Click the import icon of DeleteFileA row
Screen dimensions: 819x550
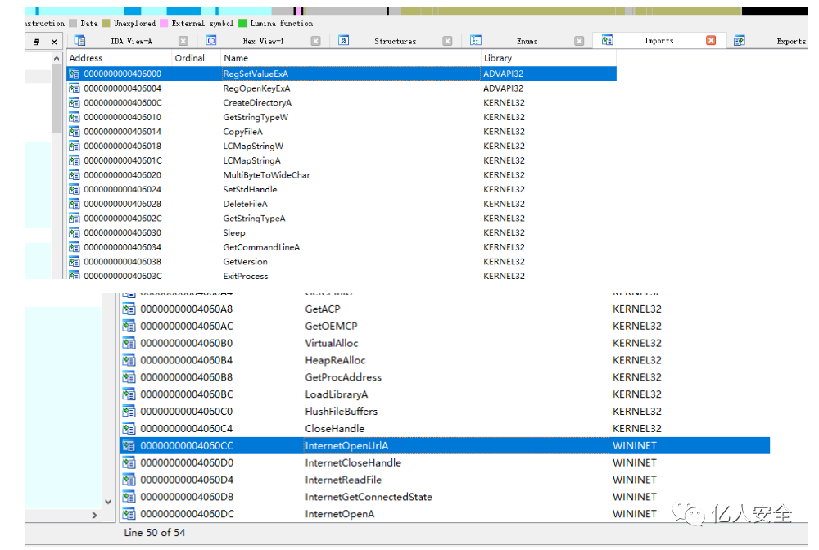(75, 204)
